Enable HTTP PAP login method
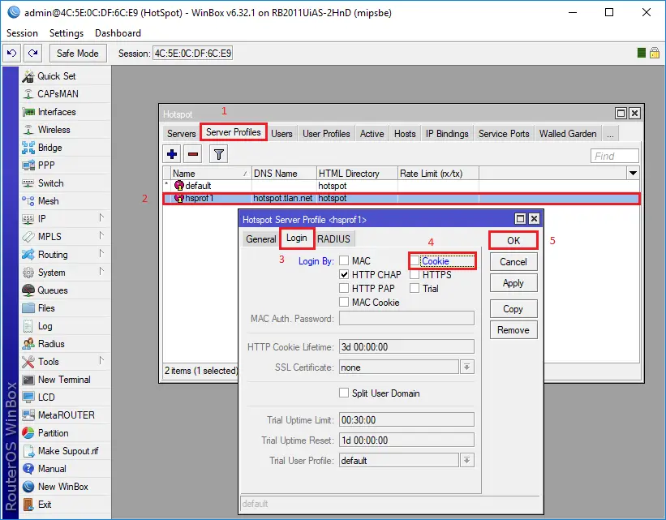 (344, 288)
